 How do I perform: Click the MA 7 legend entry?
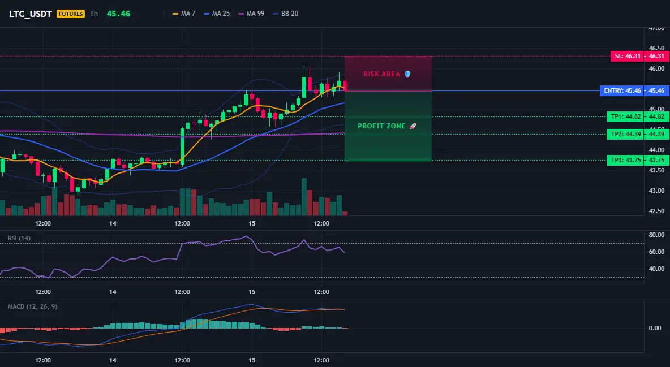coord(184,14)
